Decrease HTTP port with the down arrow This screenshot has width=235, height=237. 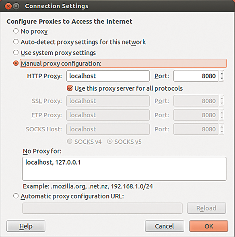point(222,78)
